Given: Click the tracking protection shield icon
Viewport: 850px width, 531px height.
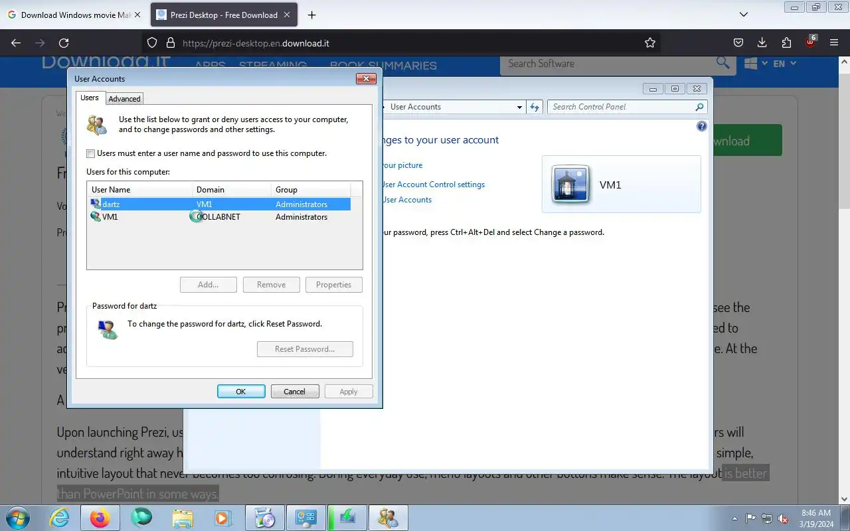Looking at the screenshot, I should tap(152, 43).
